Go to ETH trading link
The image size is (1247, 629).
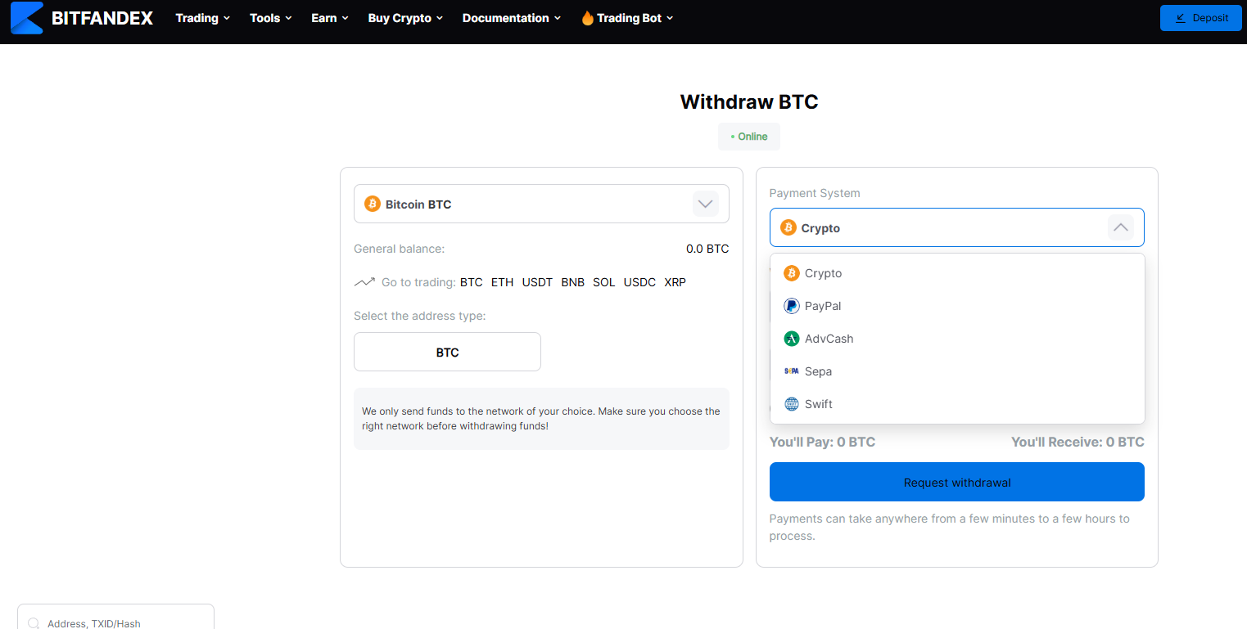tap(502, 282)
